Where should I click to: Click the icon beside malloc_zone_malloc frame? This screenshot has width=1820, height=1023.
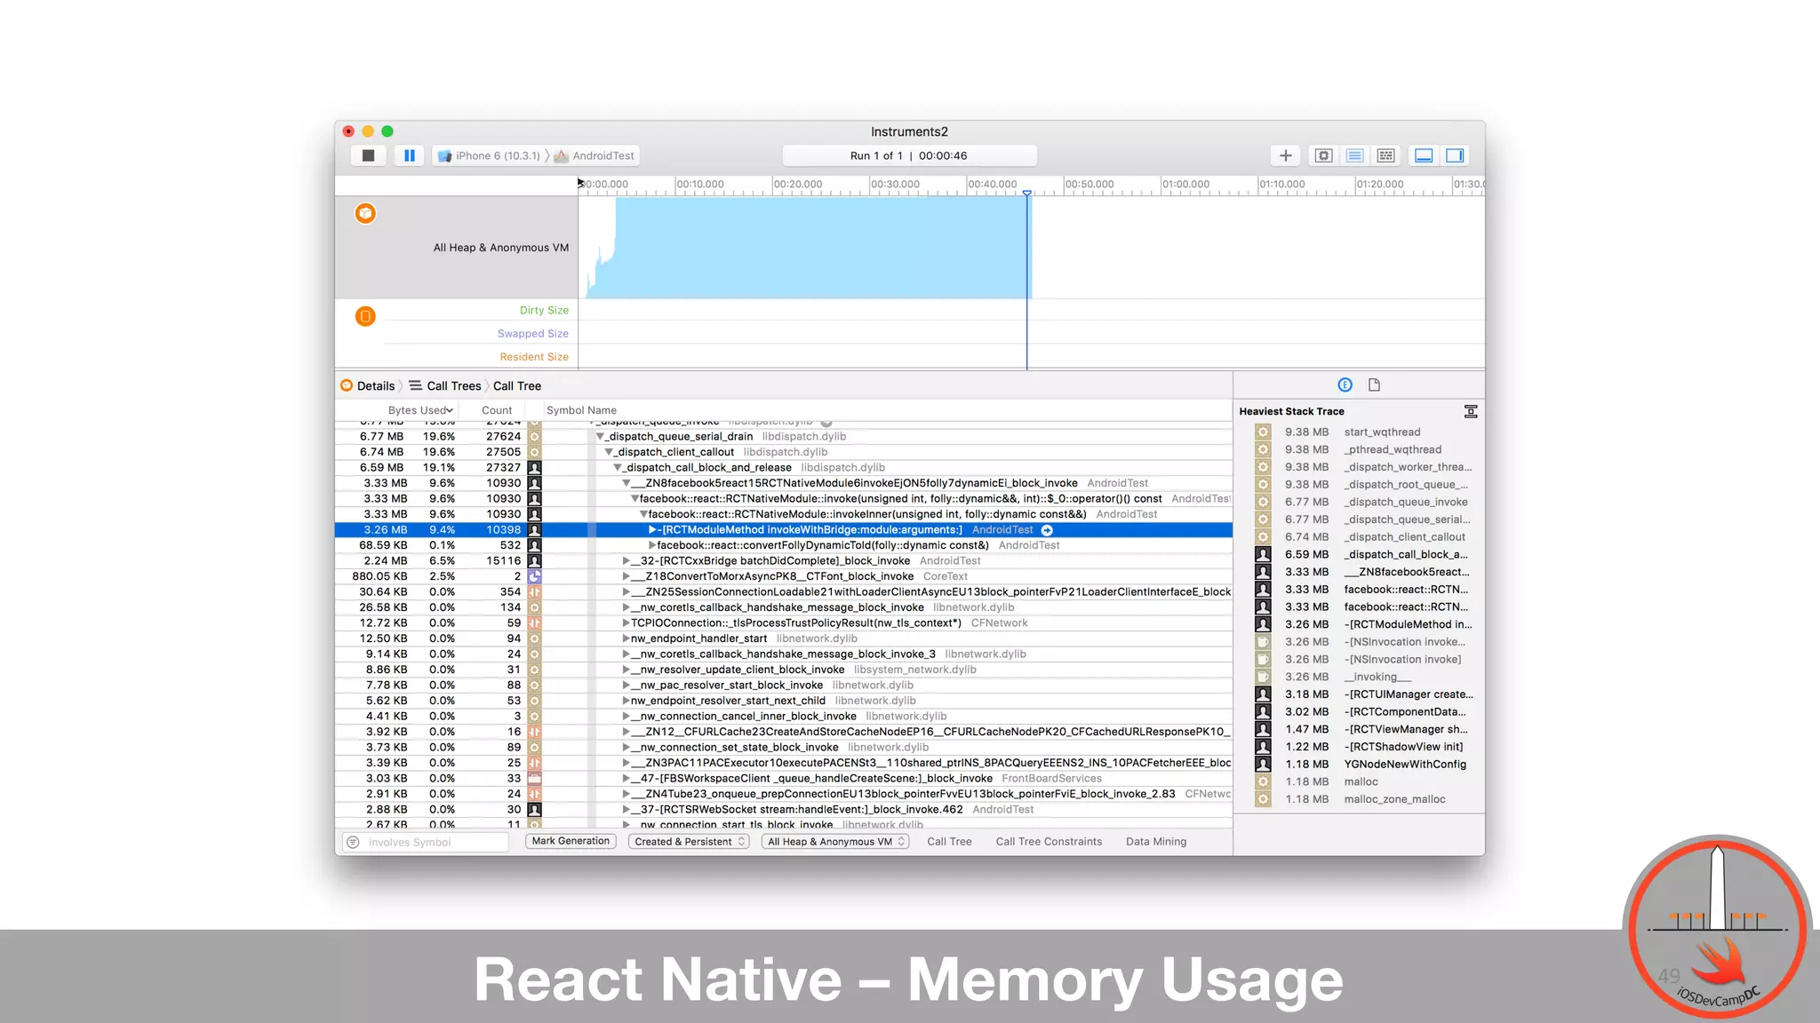point(1262,799)
